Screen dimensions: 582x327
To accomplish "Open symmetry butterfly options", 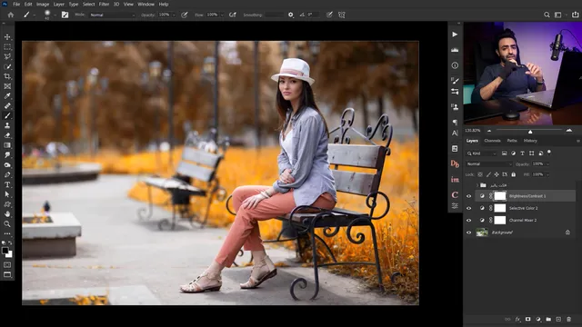I will coord(342,15).
